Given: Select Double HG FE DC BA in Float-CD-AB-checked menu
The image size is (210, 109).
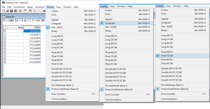Looking at the screenshot, I should tap(182, 80).
